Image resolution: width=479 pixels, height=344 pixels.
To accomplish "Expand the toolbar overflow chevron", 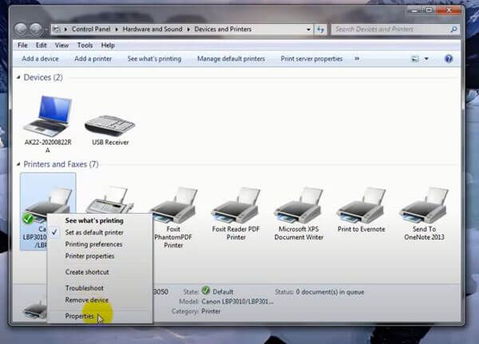I will 356,58.
